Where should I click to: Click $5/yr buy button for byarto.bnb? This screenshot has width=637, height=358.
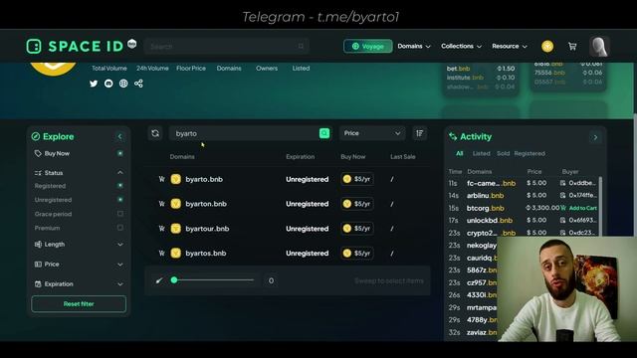(357, 179)
